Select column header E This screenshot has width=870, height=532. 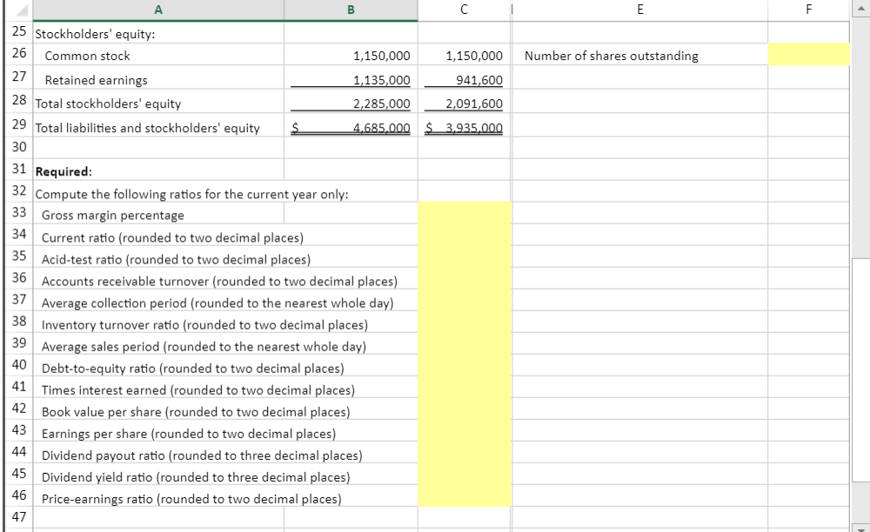click(x=640, y=10)
